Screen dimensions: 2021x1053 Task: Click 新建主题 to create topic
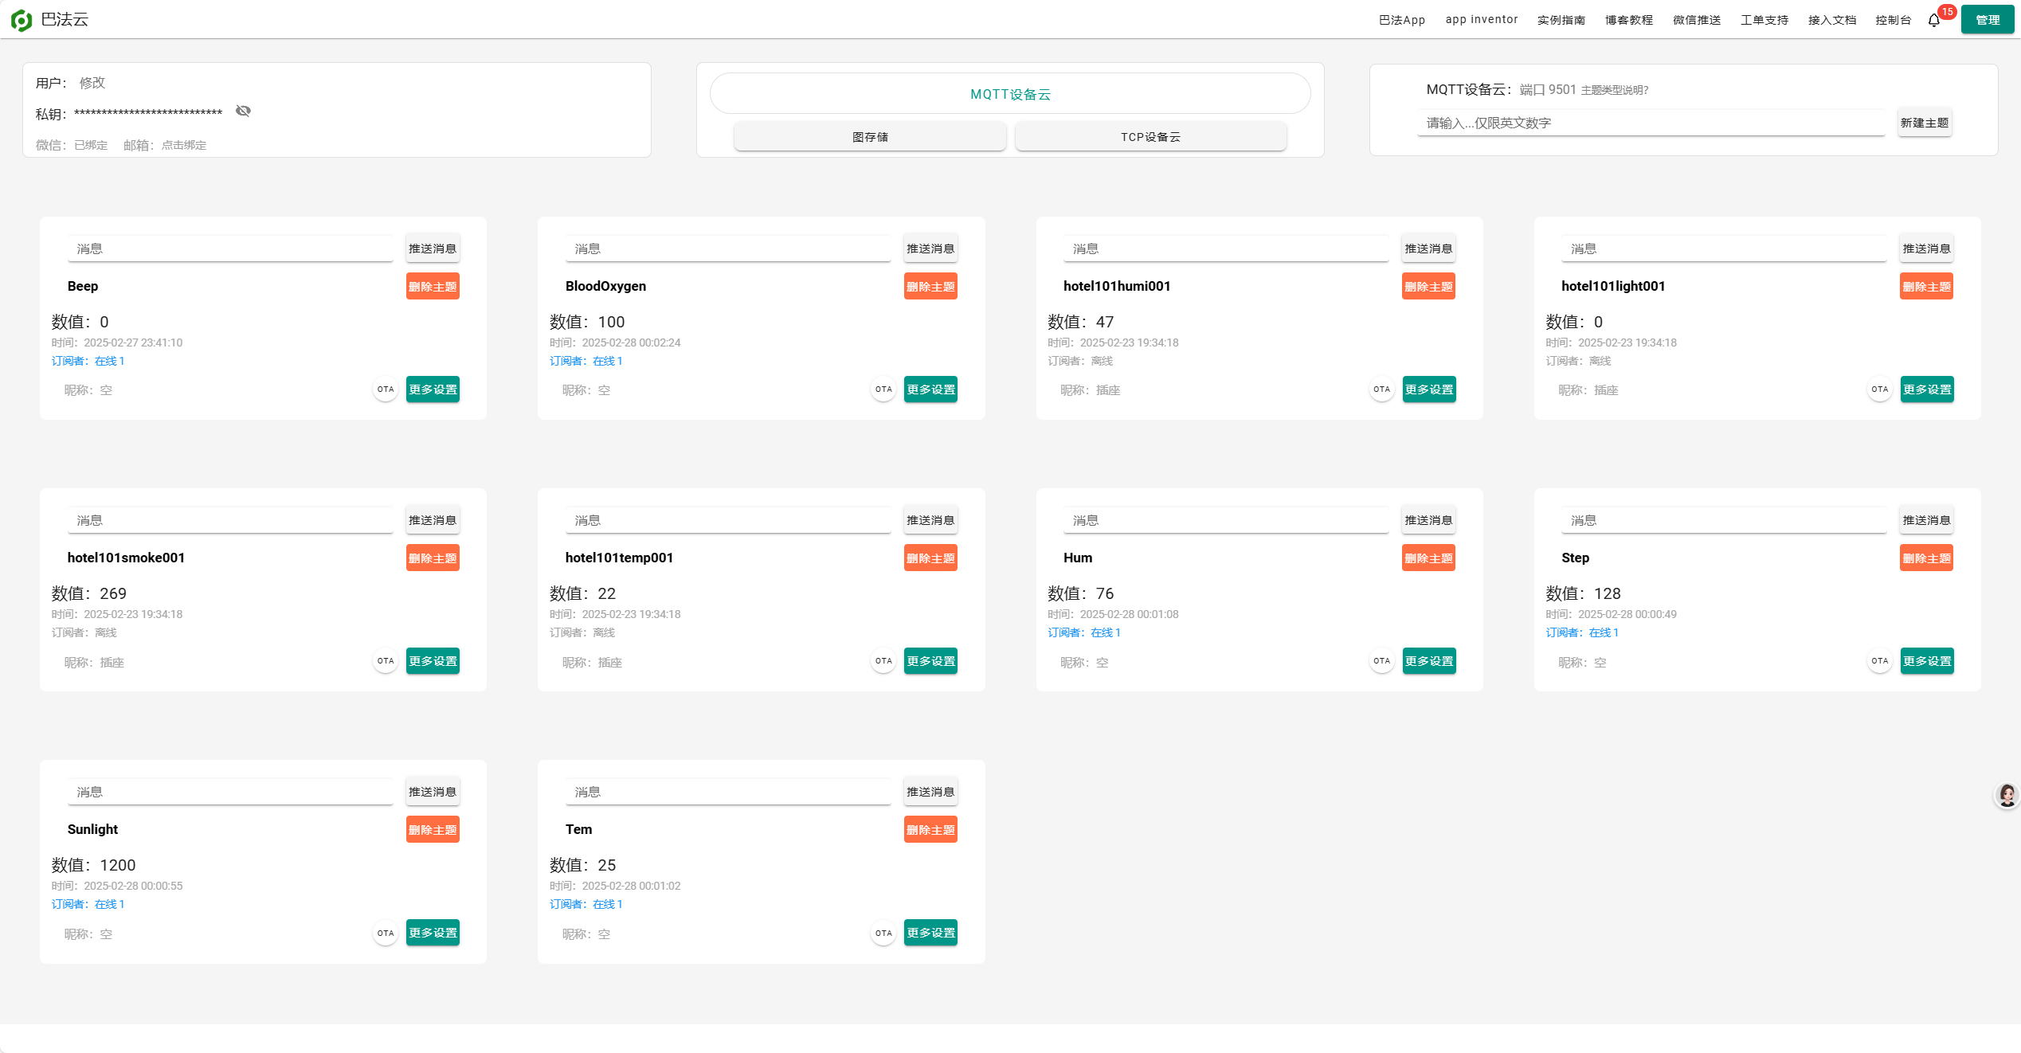pyautogui.click(x=1924, y=123)
